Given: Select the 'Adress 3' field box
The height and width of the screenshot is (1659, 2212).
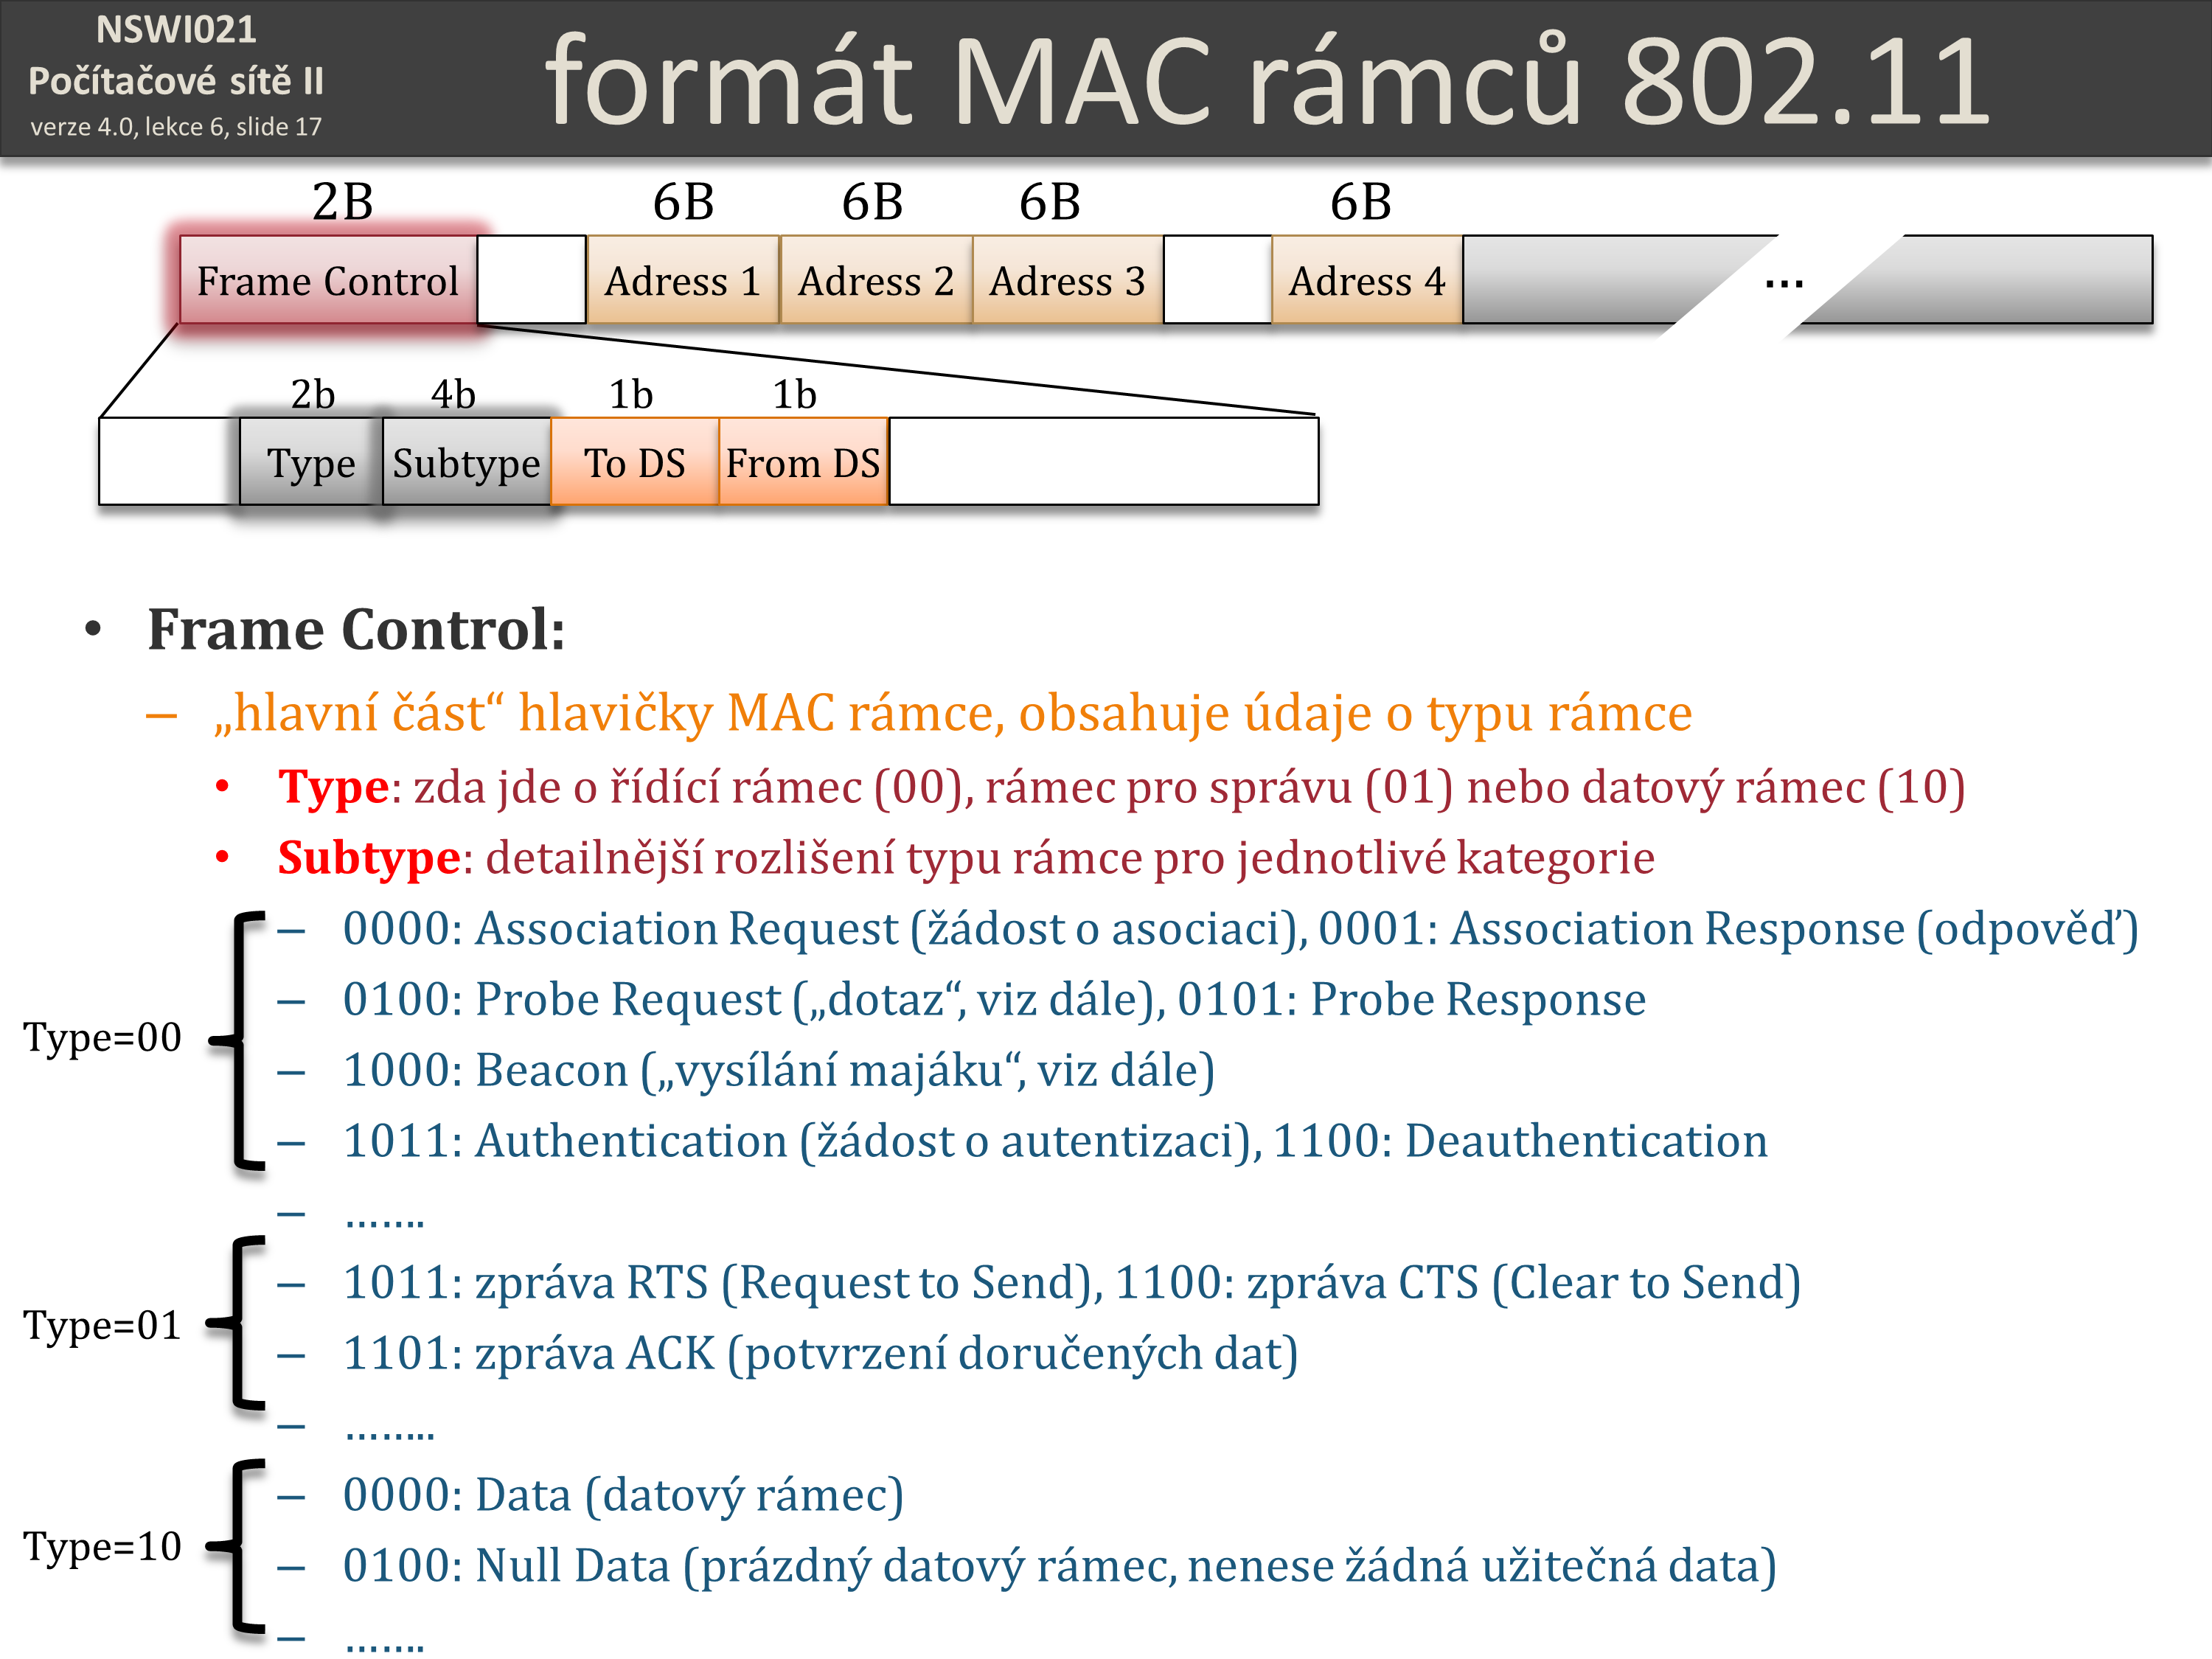Looking at the screenshot, I should pyautogui.click(x=1068, y=280).
